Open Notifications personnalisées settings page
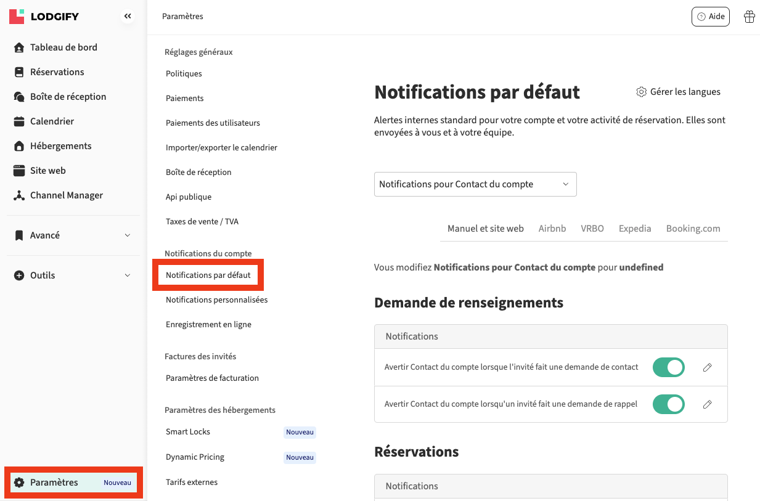 [216, 300]
